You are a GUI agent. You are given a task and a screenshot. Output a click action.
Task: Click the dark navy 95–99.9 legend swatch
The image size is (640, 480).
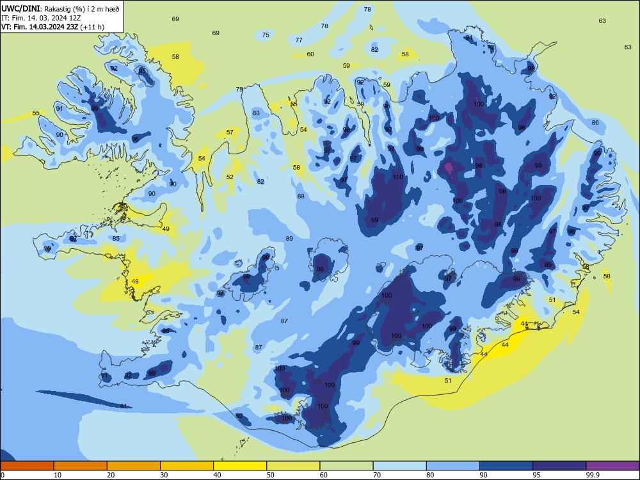(x=559, y=466)
